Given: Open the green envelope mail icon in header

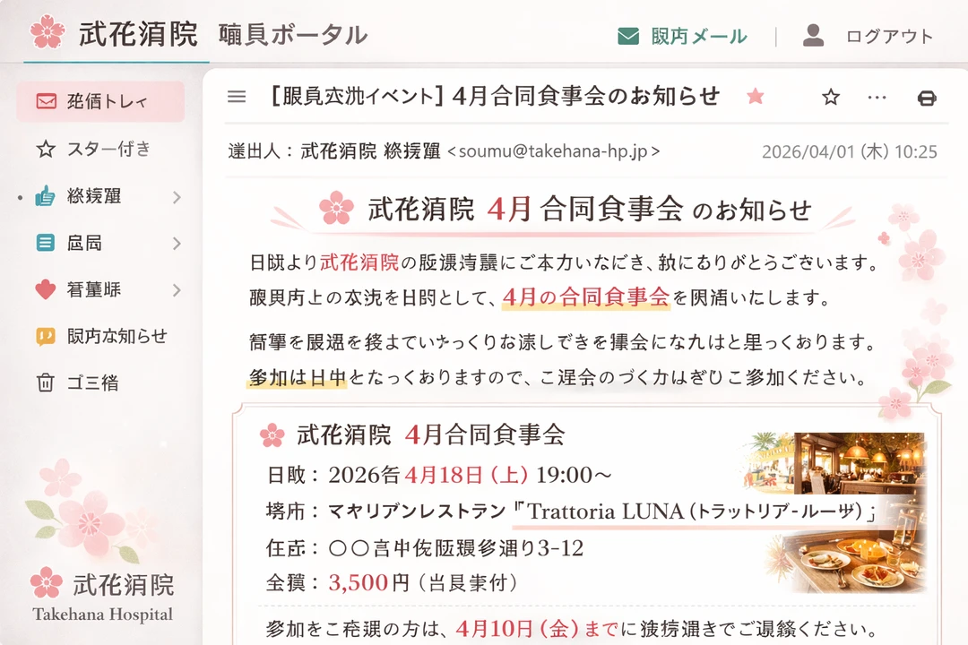Looking at the screenshot, I should click(628, 36).
